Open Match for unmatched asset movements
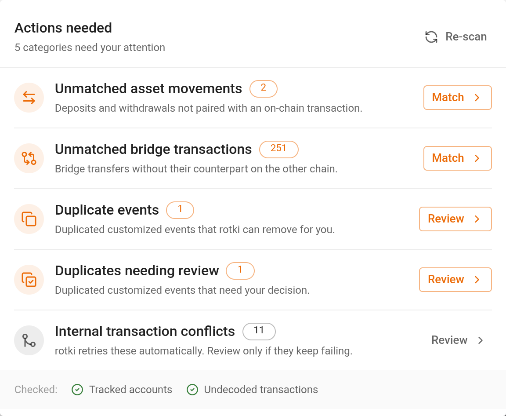Image resolution: width=506 pixels, height=416 pixels. tap(458, 98)
